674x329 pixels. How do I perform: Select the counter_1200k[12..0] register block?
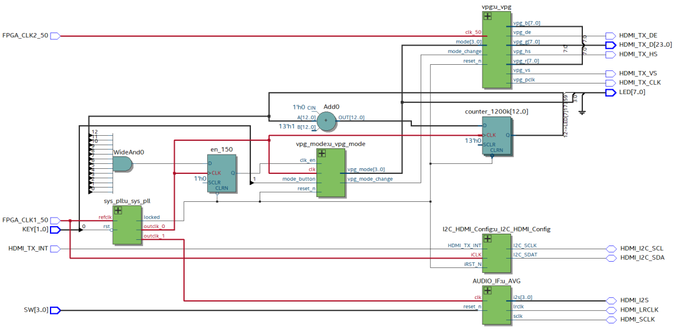497,136
